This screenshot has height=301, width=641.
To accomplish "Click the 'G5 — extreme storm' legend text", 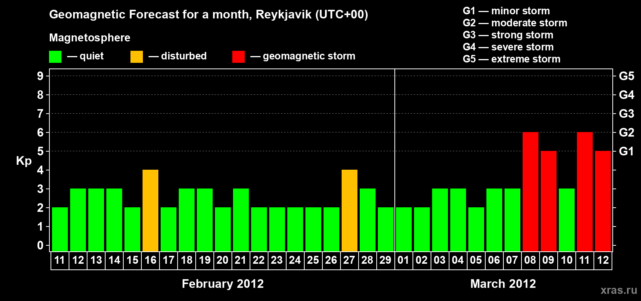I will coord(512,59).
